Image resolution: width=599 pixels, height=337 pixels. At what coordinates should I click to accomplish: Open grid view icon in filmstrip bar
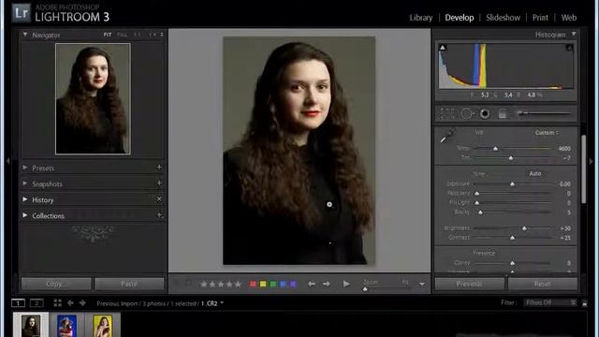pos(57,303)
